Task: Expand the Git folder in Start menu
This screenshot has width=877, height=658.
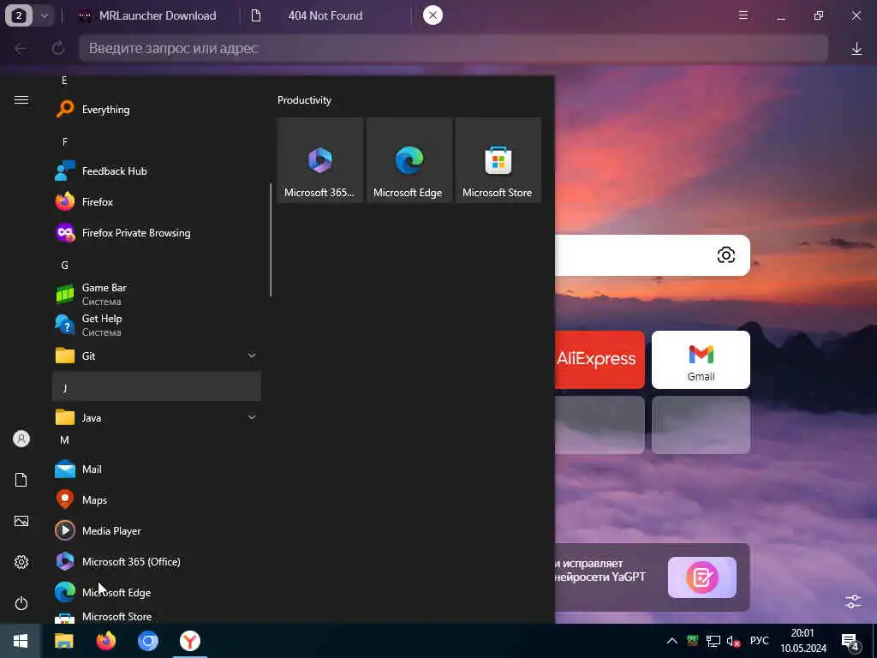Action: tap(157, 356)
